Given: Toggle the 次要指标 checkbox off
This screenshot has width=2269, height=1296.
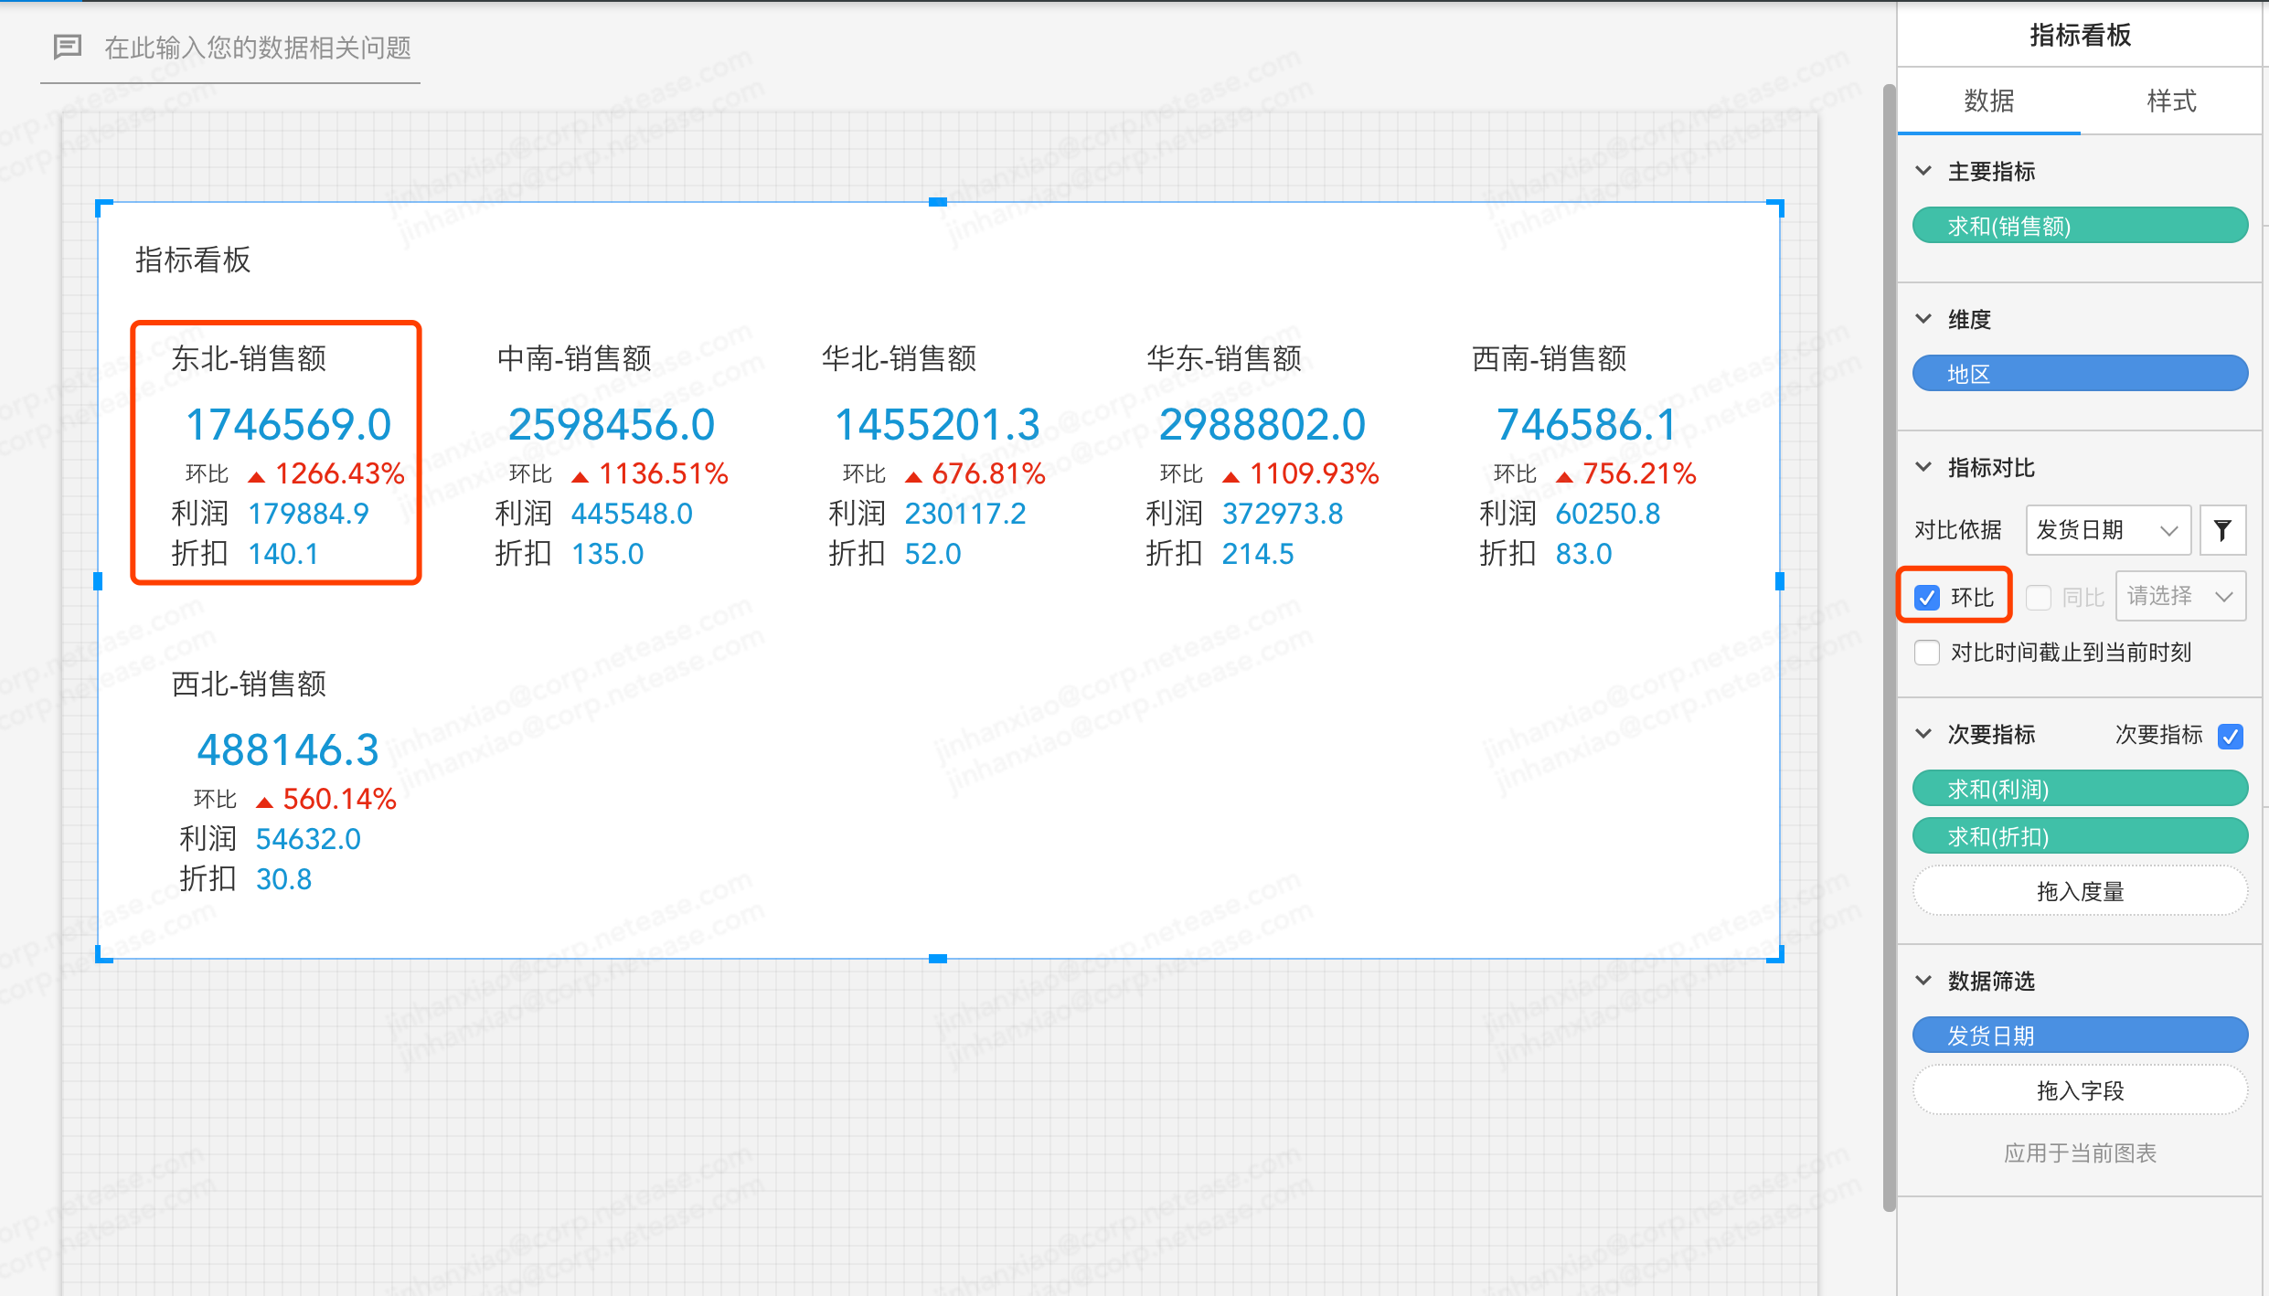Looking at the screenshot, I should tap(2231, 736).
